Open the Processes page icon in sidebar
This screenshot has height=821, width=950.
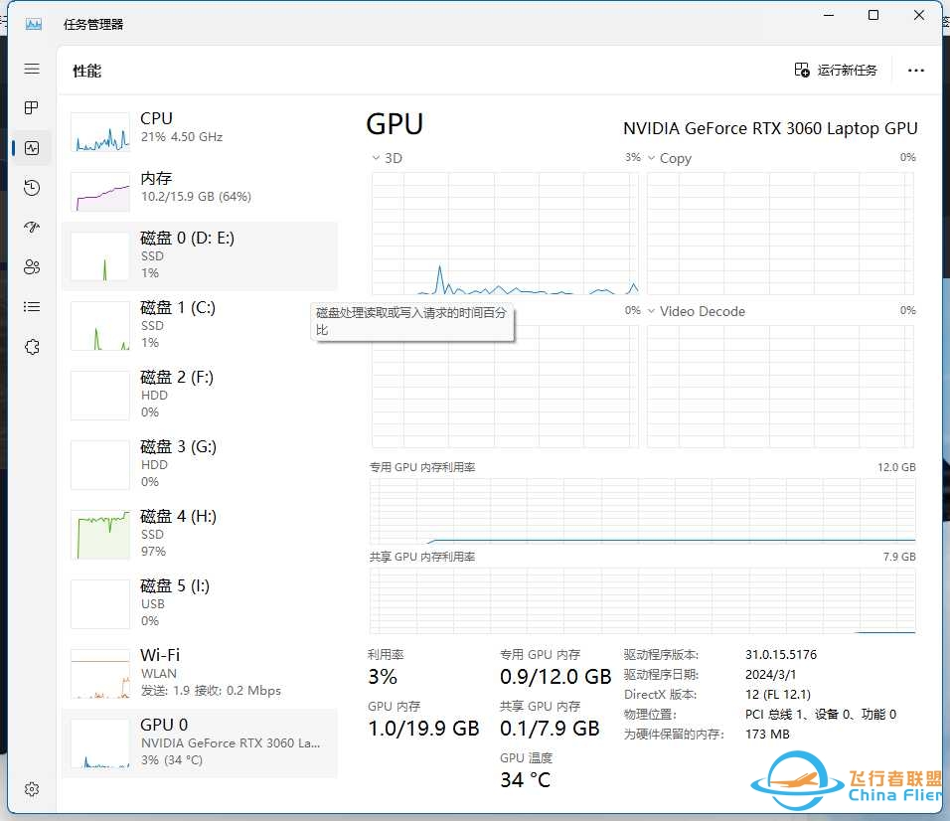[x=32, y=108]
